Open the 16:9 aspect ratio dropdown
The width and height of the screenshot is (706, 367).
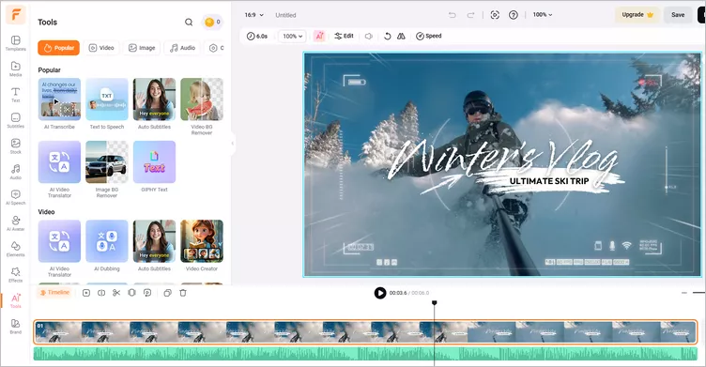(x=254, y=15)
